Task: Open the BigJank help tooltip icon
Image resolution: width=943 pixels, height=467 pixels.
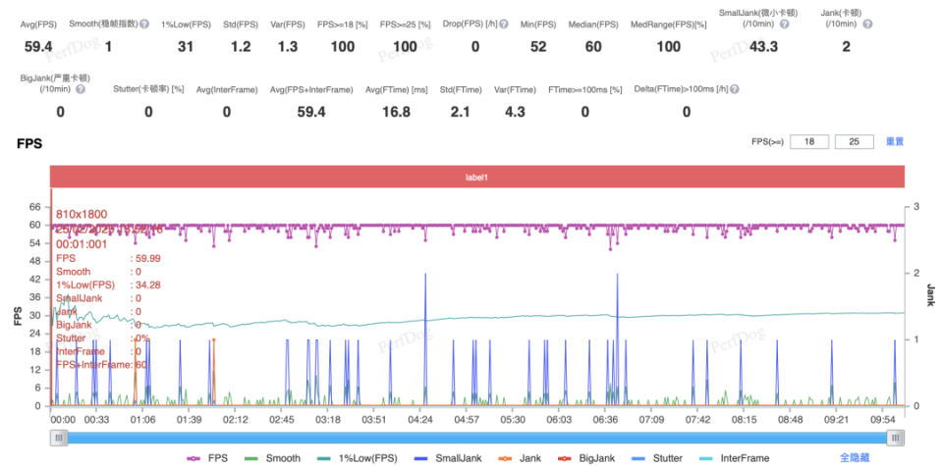Action: tap(80, 89)
